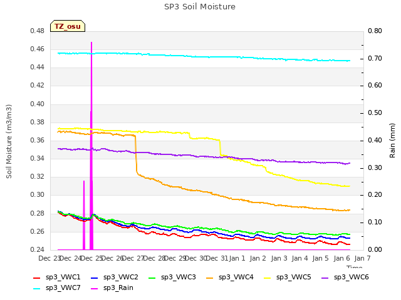The image size is (401, 300).
Task: Click the 0.40 right axis value
Action: coord(375,140)
